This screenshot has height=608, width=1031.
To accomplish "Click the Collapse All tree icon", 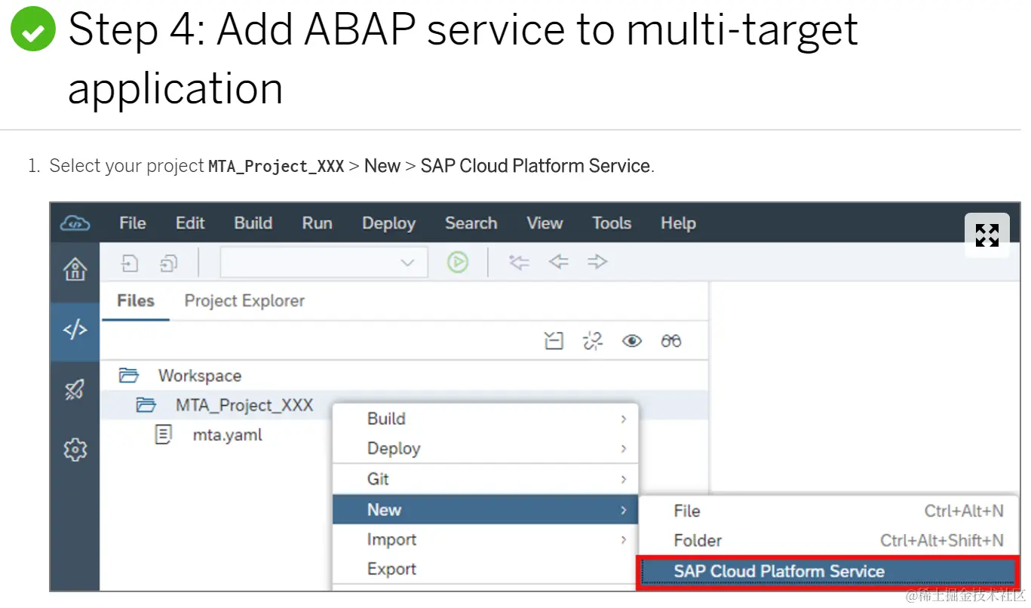I will pyautogui.click(x=554, y=341).
